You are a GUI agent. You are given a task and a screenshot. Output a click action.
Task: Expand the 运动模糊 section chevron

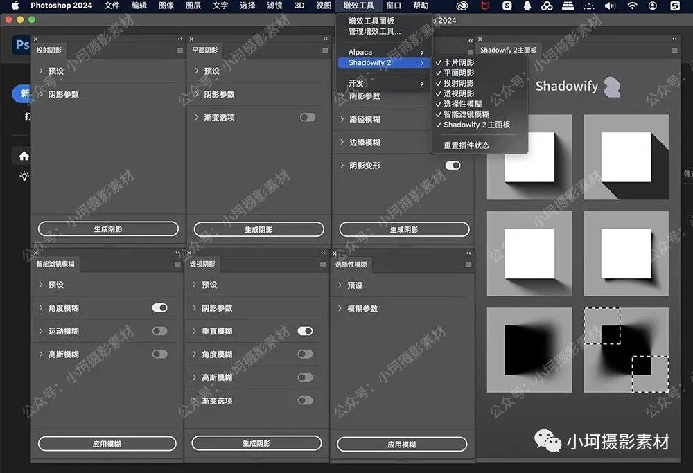coord(41,331)
